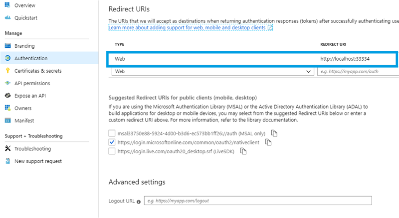Screen dimensions: 399x218
Task: Copy the MSAL redirect URI to clipboard
Action: (274, 133)
